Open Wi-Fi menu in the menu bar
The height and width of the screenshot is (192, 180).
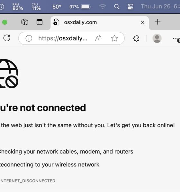pos(103,7)
